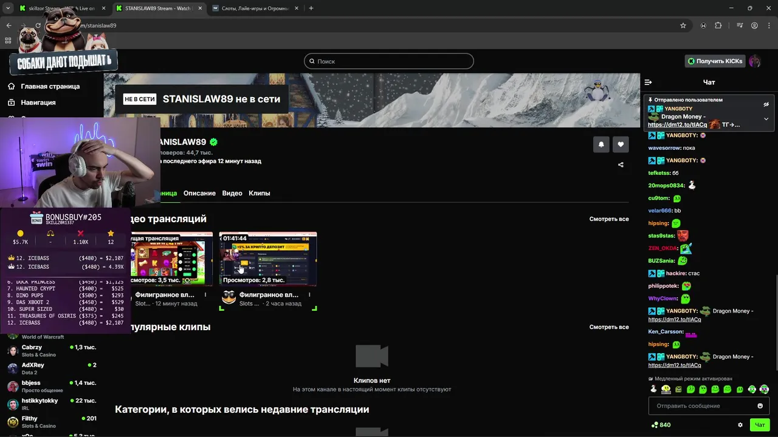Open options menu for first video card
This screenshot has height=437, width=778.
205,295
